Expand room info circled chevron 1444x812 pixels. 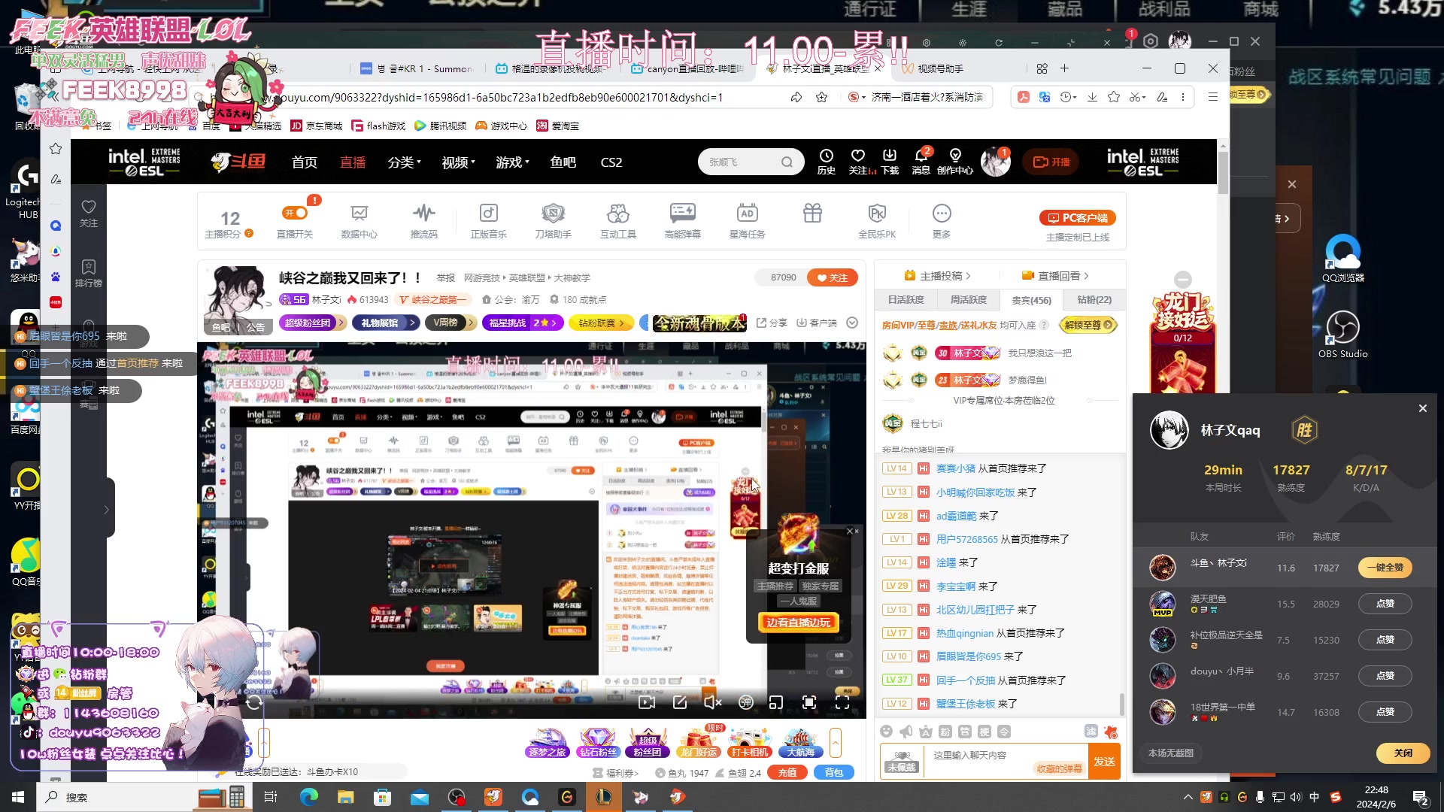852,323
